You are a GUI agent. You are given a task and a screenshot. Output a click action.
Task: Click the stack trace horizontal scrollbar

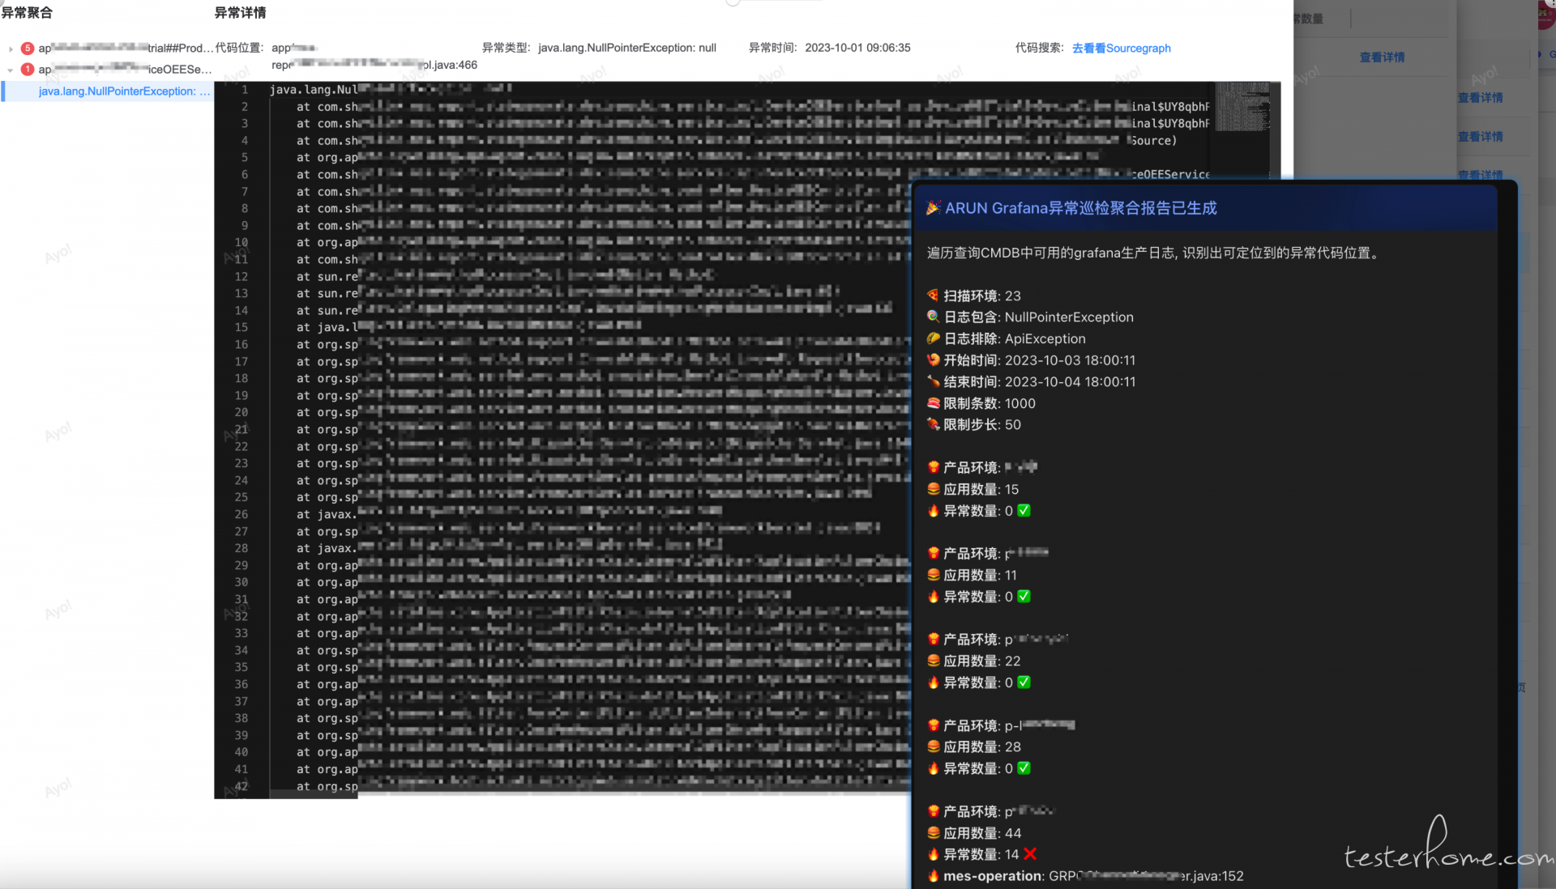313,794
